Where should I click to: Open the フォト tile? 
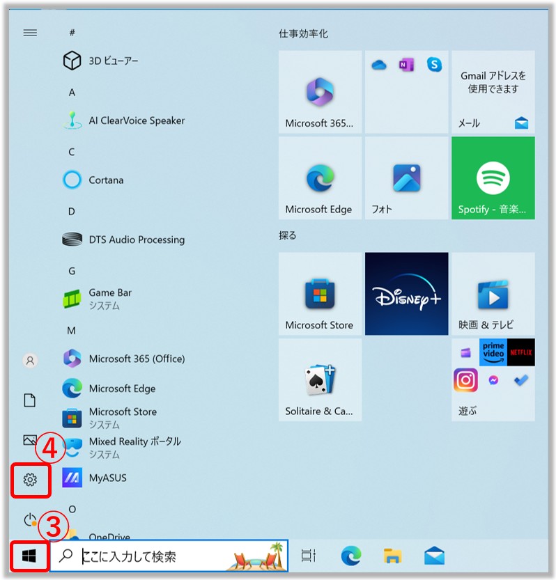coord(406,178)
